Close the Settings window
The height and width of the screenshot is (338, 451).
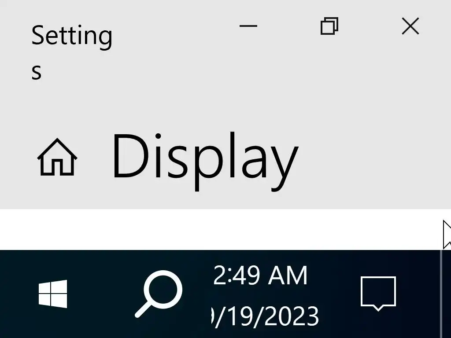click(410, 26)
